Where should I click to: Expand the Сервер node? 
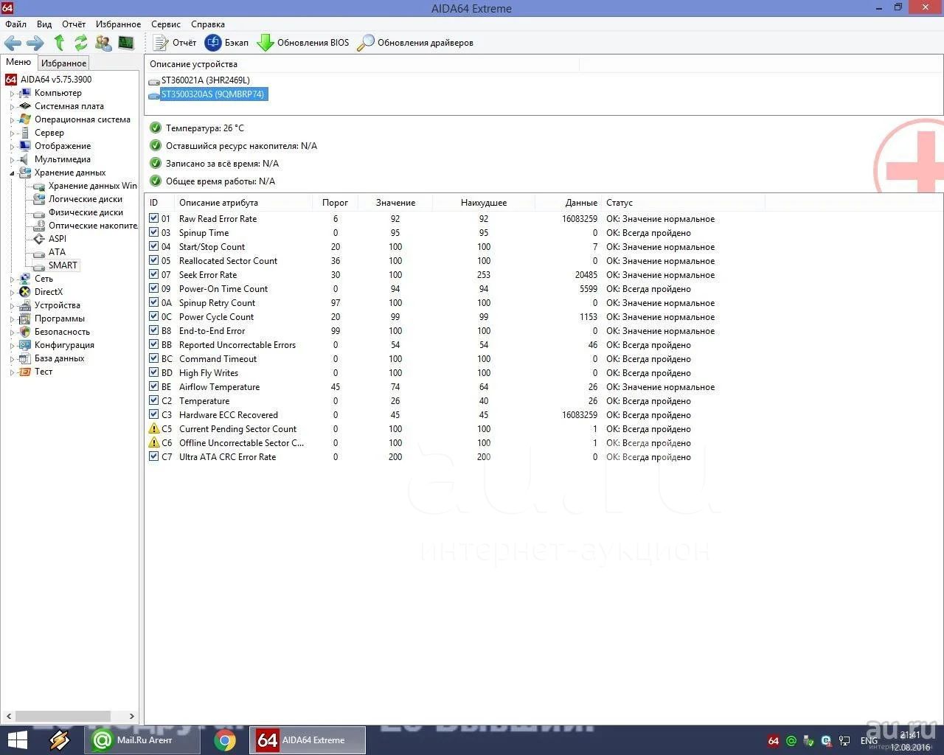pyautogui.click(x=12, y=133)
